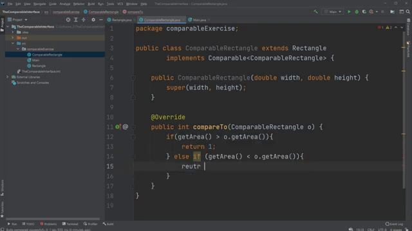The image size is (412, 231).
Task: Hide the Project panel with minus icon
Action: pyautogui.click(x=101, y=20)
